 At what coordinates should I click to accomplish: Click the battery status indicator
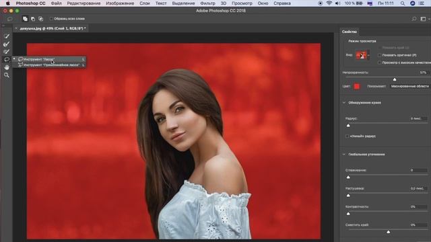tap(354, 3)
